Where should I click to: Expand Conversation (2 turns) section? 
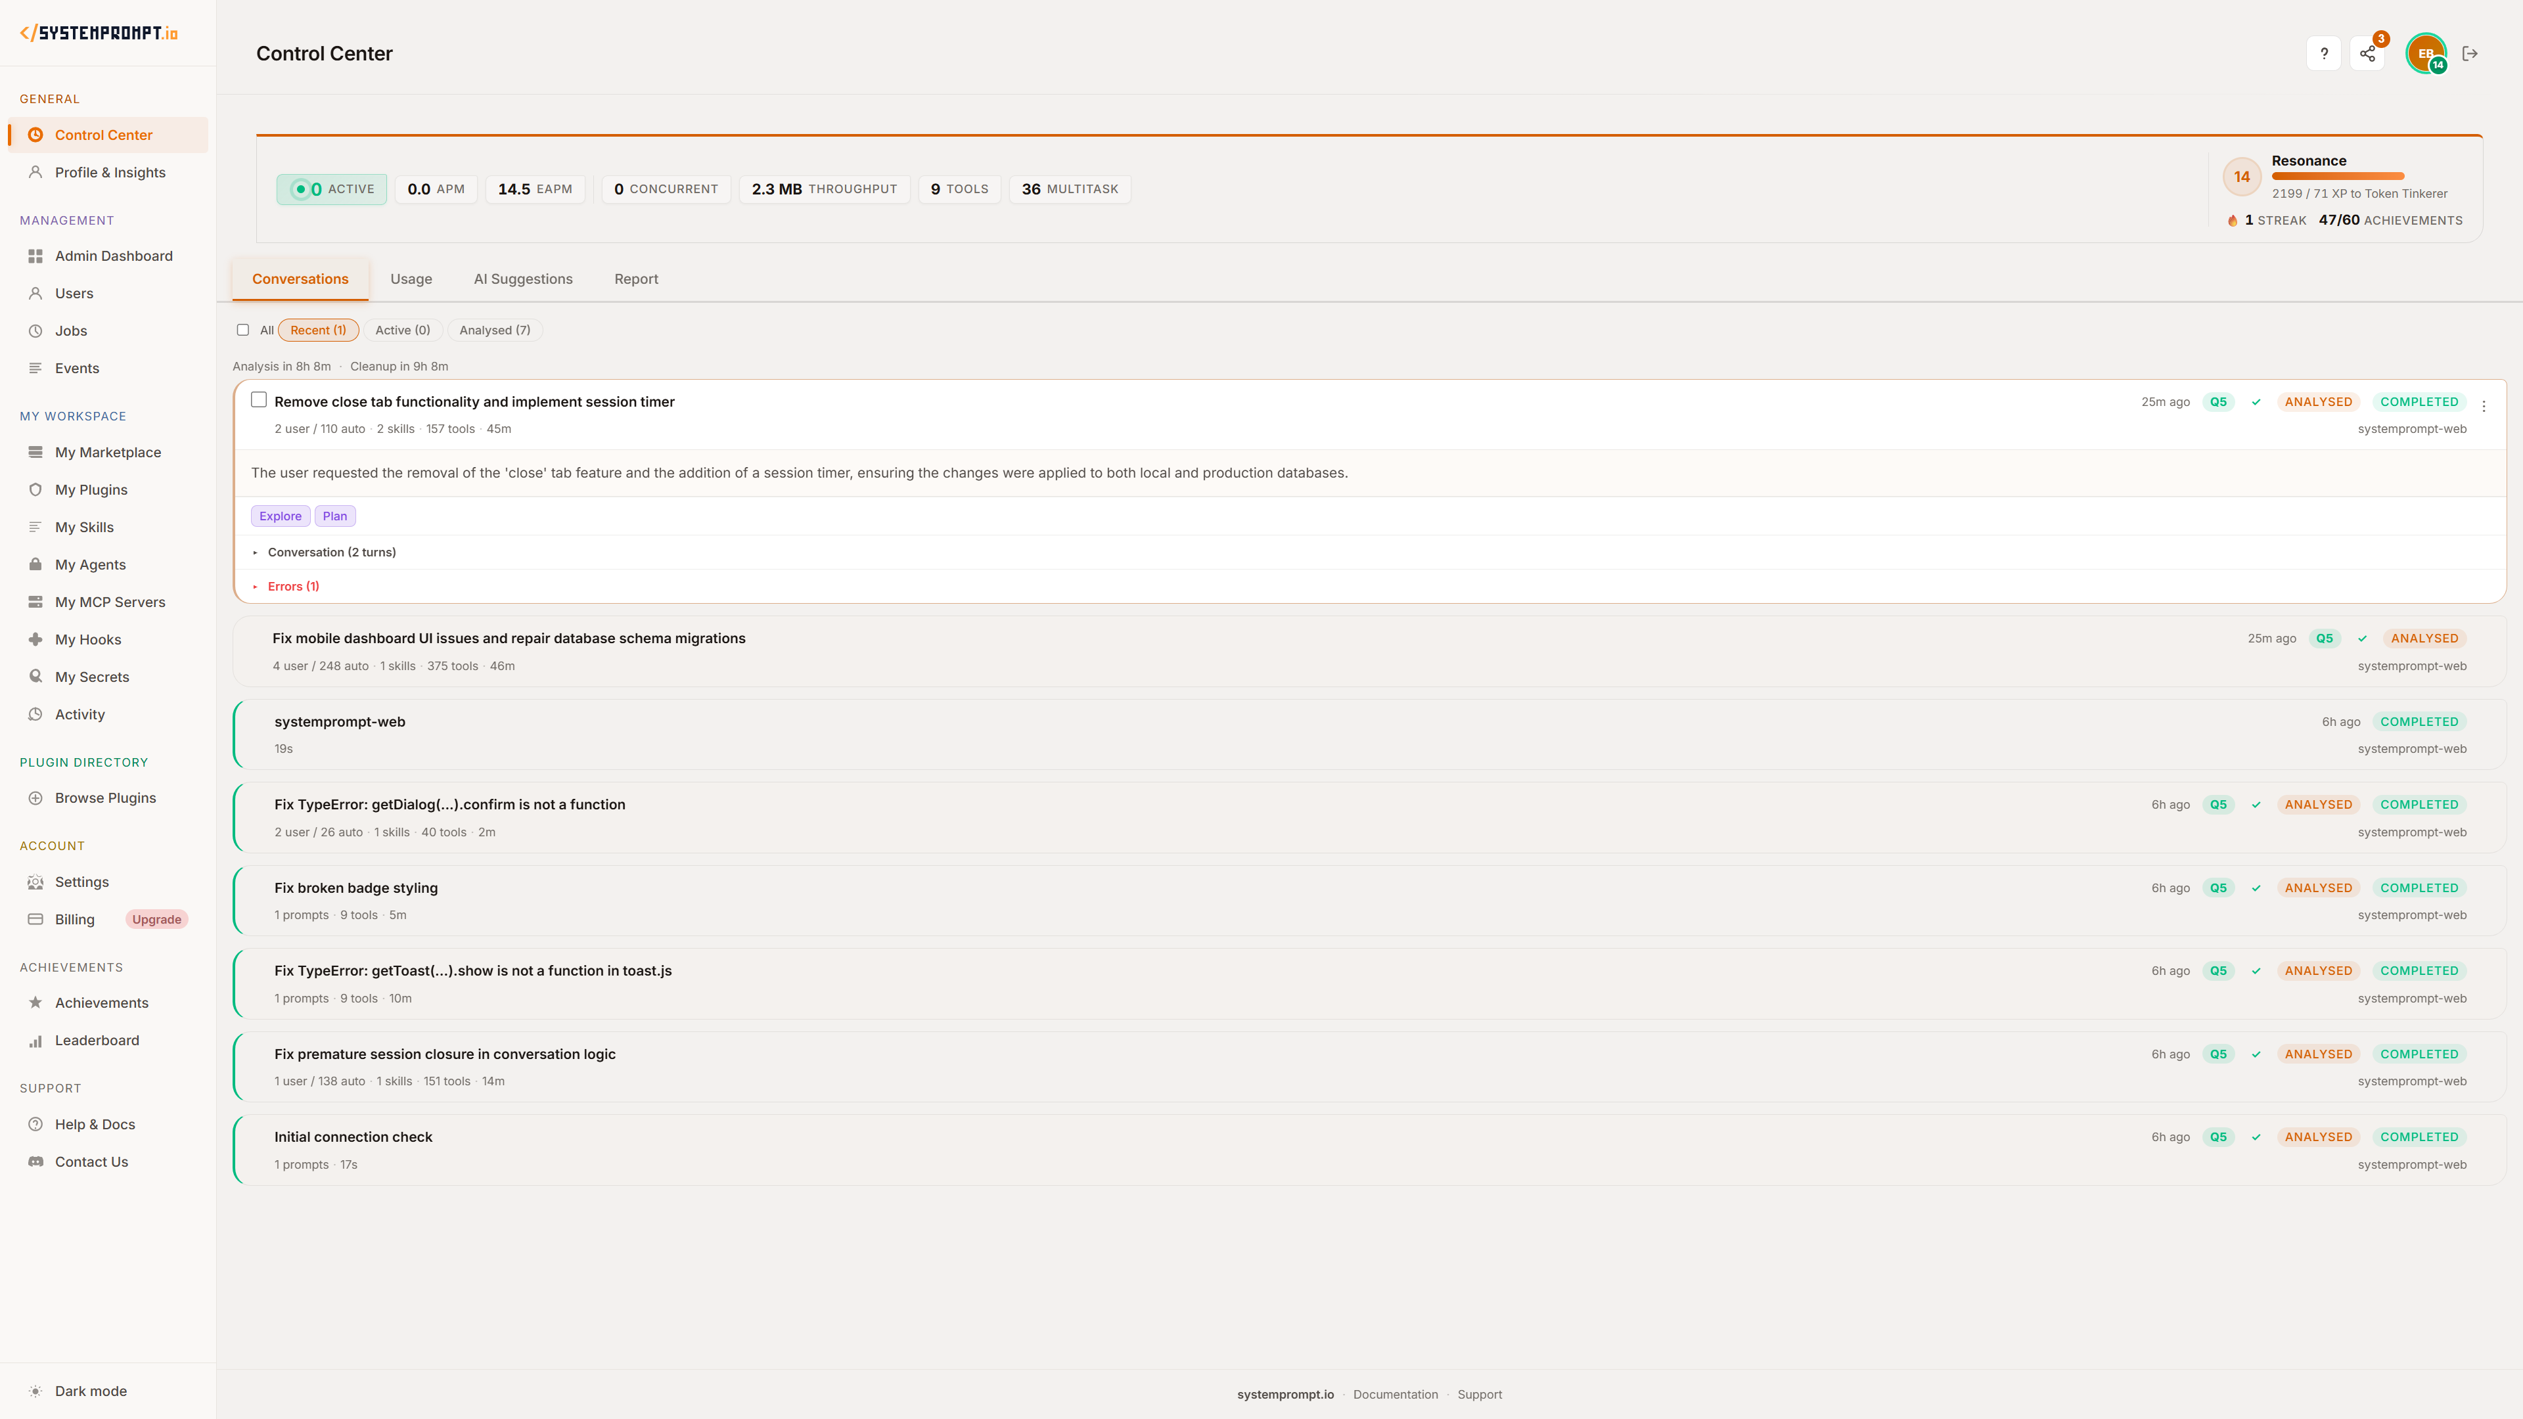[x=331, y=552]
